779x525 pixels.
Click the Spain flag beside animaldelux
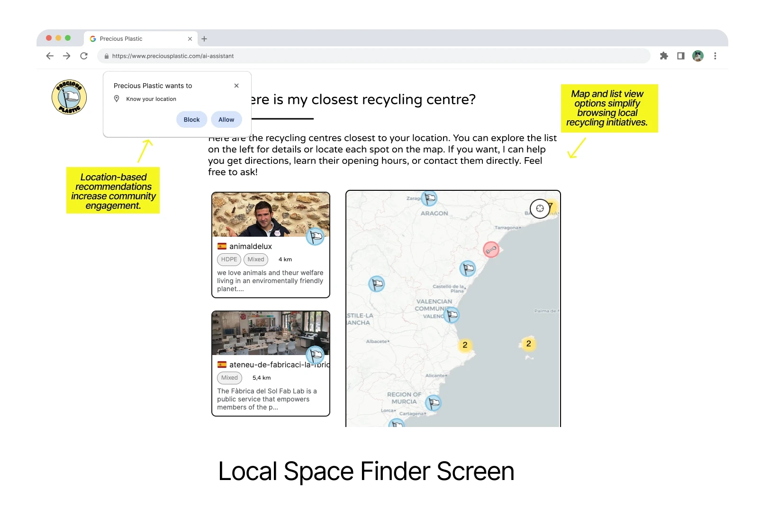pyautogui.click(x=222, y=246)
